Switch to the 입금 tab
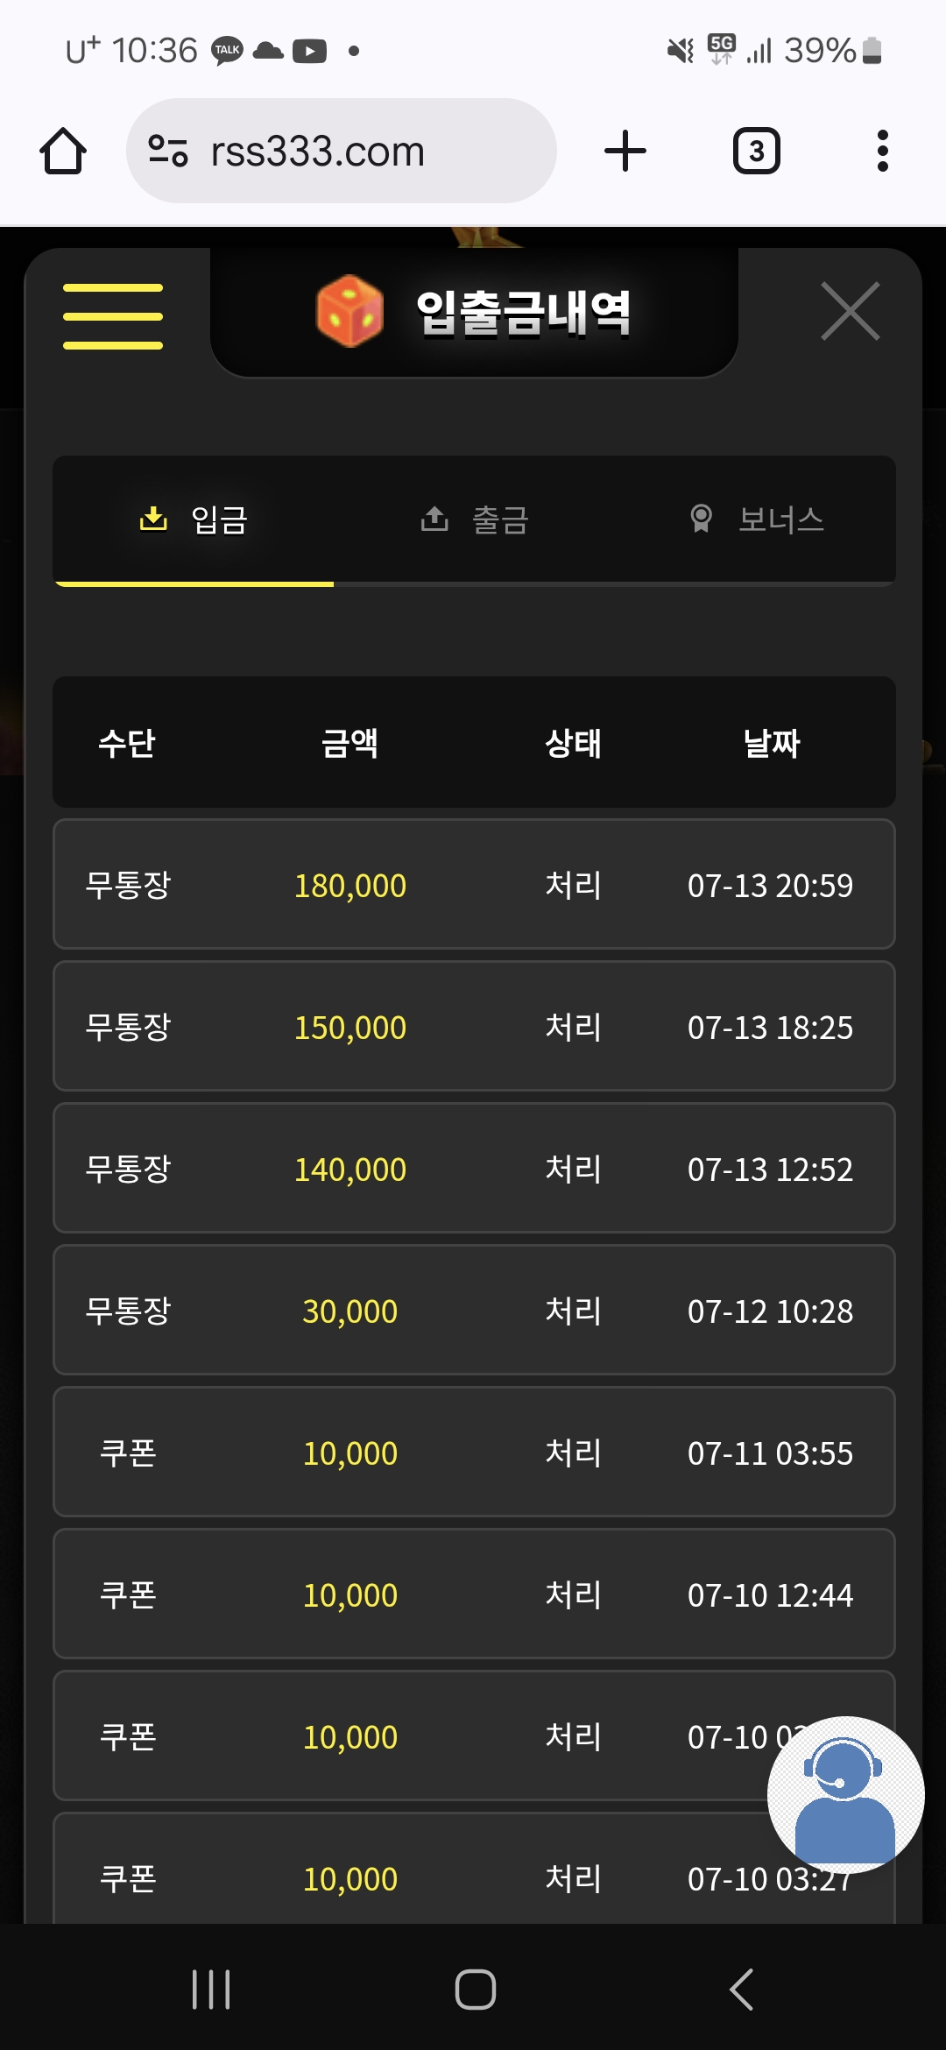946x2050 pixels. (194, 520)
